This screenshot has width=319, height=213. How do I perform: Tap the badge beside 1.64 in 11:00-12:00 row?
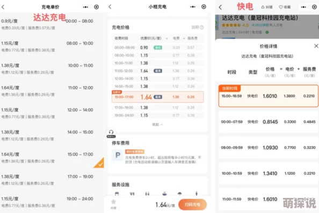click(158, 71)
